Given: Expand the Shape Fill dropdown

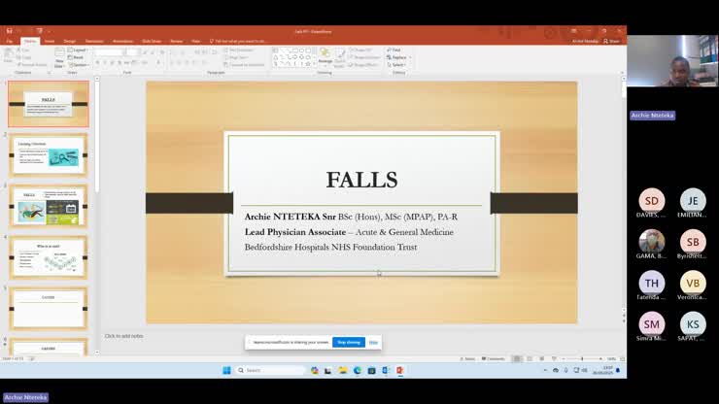Looking at the screenshot, I should (x=361, y=50).
